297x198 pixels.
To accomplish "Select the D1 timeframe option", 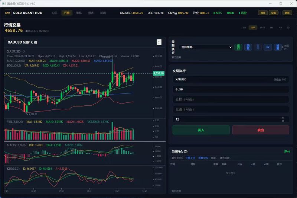I will point(289,28).
